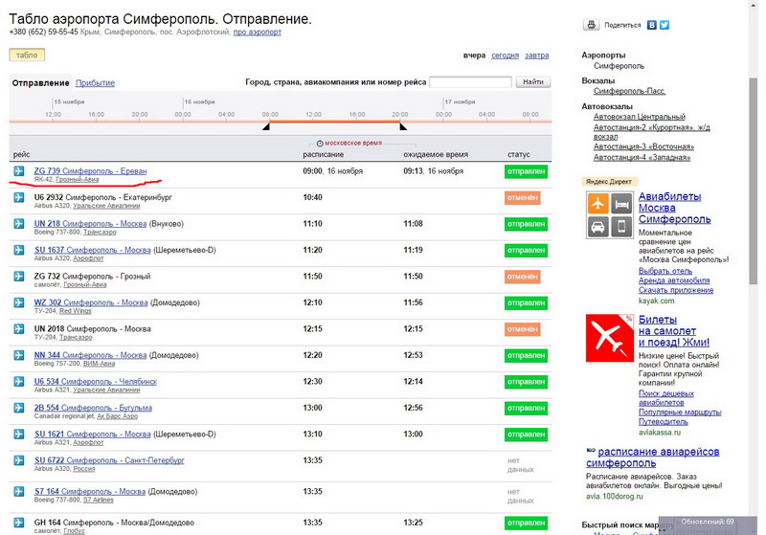Click plane icon beside U6 534 Челябинск flight

pyautogui.click(x=19, y=381)
